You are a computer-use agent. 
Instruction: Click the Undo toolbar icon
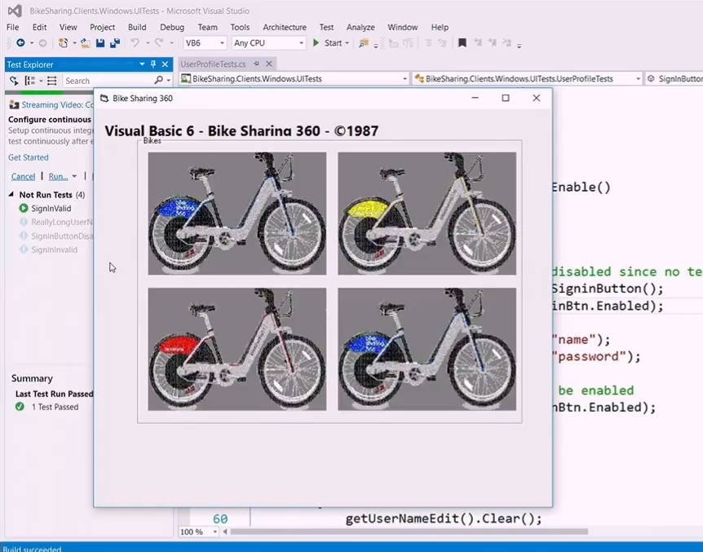point(135,43)
